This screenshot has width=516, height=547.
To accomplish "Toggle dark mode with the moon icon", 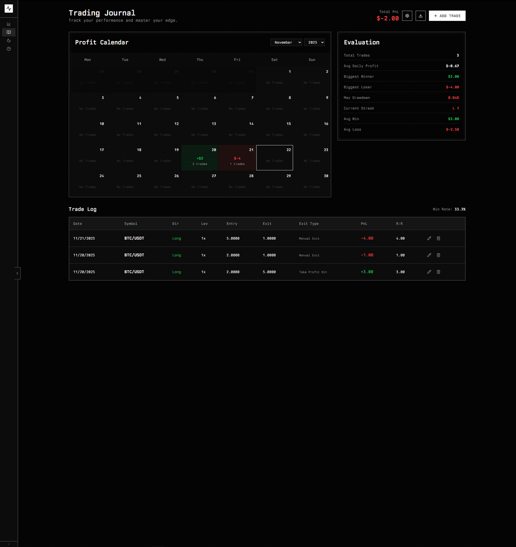I will (9, 41).
